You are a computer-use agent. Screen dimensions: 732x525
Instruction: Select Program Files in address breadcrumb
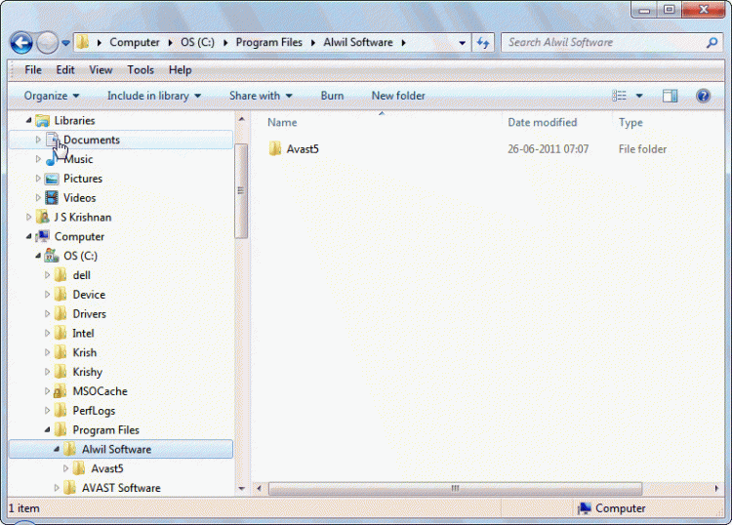(269, 43)
